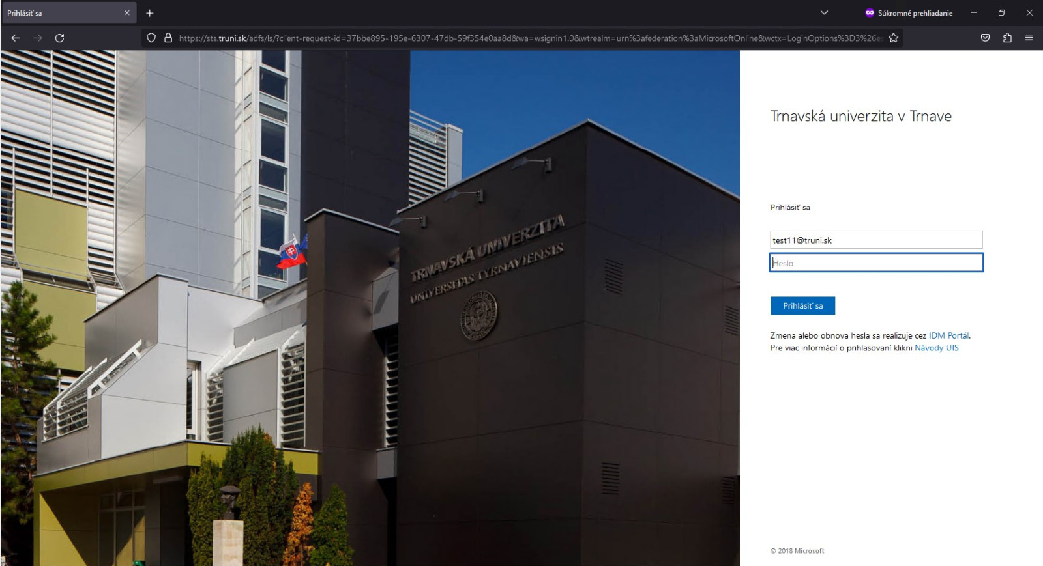Click the '© 2018 Microsoft' footer text
Viewport: 1043px width, 566px height.
tap(797, 551)
